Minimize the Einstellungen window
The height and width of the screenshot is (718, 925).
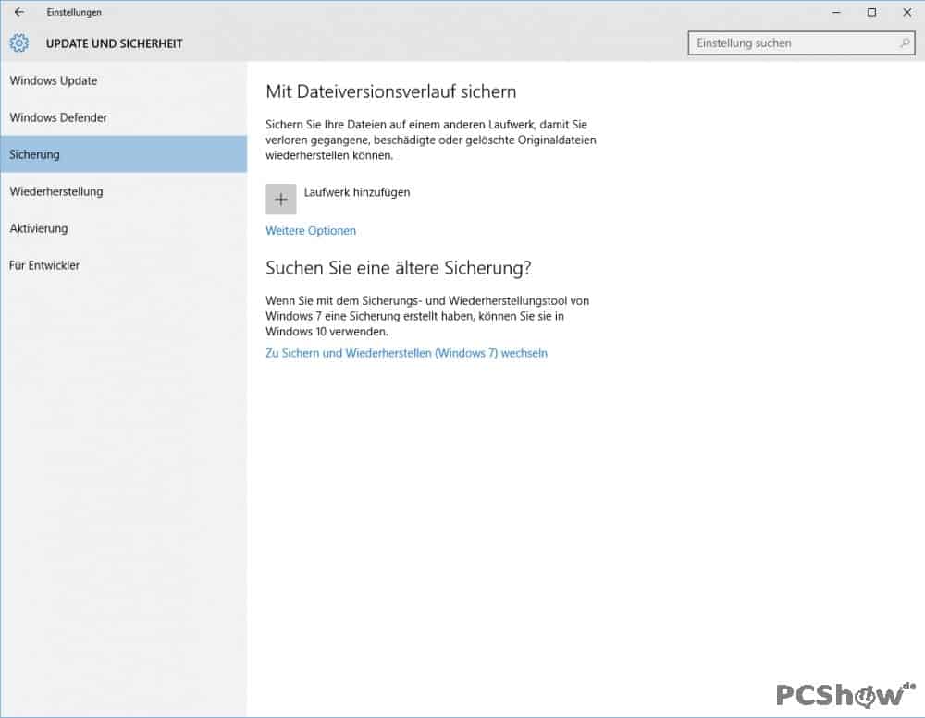836,12
